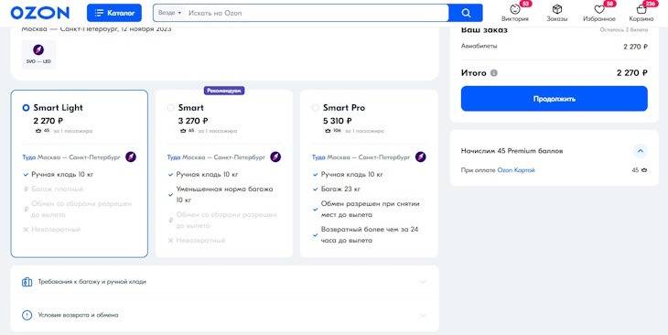668x335 pixels.
Task: Click Багаж 23 кг in Smart Pro
Action: tap(340, 189)
